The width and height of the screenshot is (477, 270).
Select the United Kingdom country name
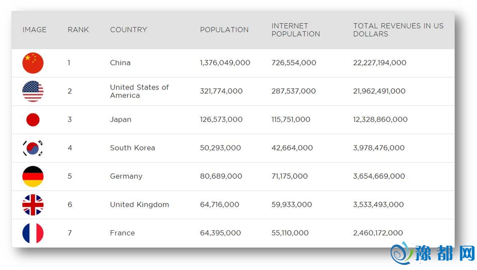click(x=139, y=205)
